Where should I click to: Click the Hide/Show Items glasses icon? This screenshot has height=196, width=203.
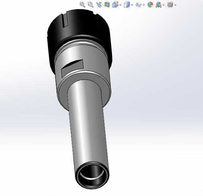[139, 5]
